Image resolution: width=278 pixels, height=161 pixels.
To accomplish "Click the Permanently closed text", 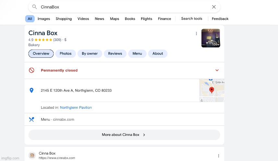I will pos(59,70).
